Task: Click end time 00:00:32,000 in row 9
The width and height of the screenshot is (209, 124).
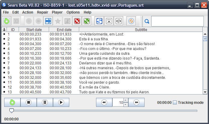Action: point(61,73)
